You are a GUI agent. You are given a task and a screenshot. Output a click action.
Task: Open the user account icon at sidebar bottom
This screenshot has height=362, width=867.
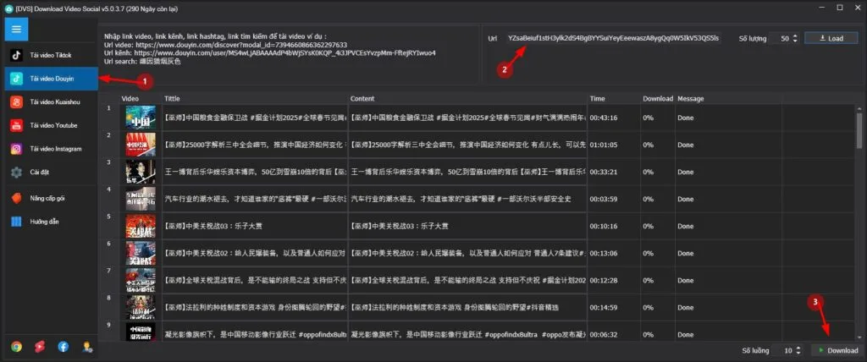[87, 347]
